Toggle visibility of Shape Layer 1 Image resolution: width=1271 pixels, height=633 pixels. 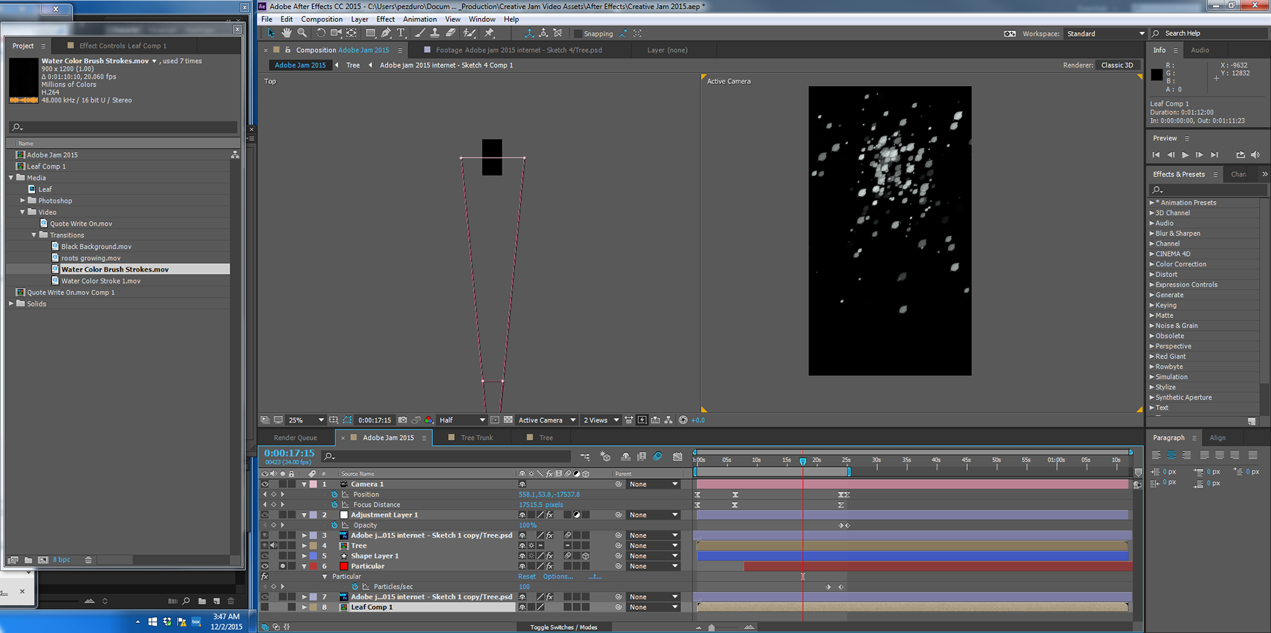(x=265, y=556)
